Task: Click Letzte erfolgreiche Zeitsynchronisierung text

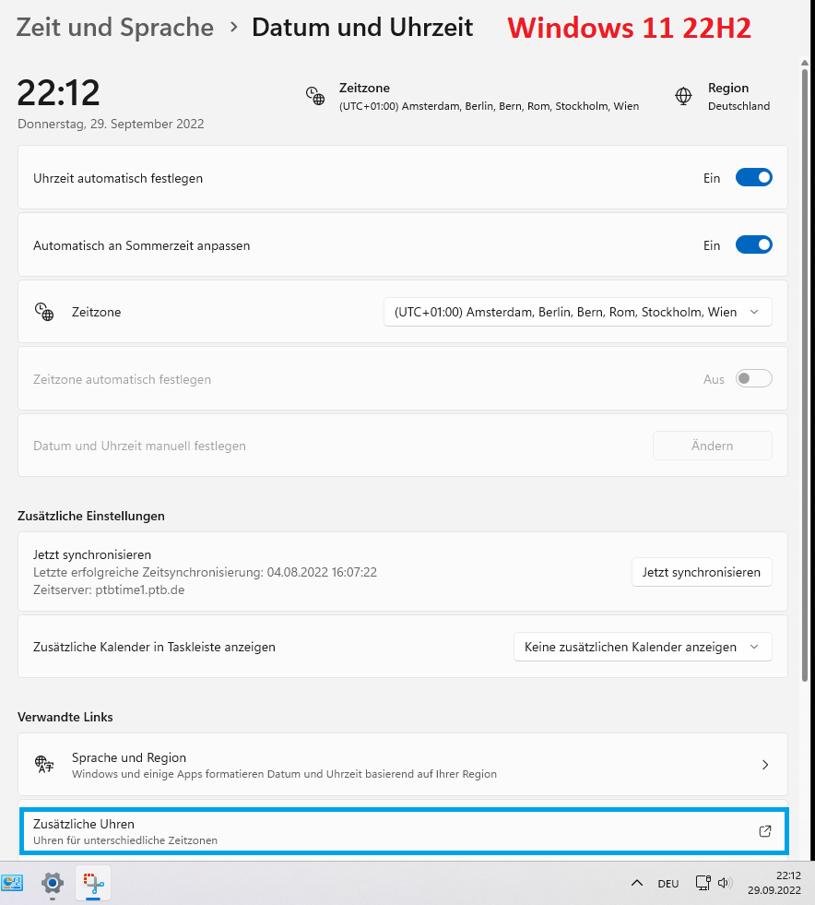Action: [205, 572]
